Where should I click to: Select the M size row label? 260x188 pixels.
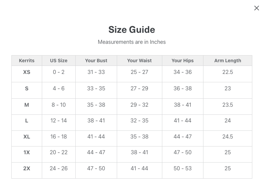(x=27, y=105)
